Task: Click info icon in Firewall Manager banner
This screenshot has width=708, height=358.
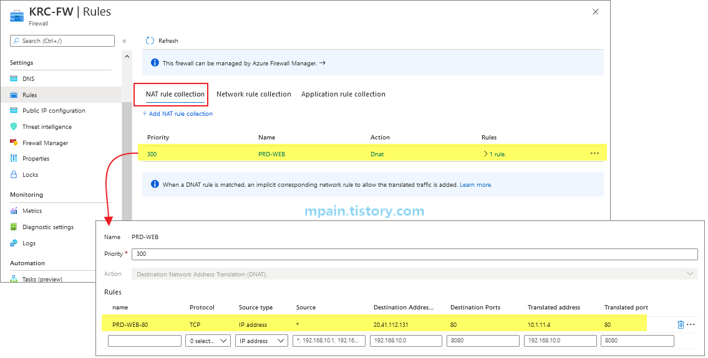Action: (155, 63)
